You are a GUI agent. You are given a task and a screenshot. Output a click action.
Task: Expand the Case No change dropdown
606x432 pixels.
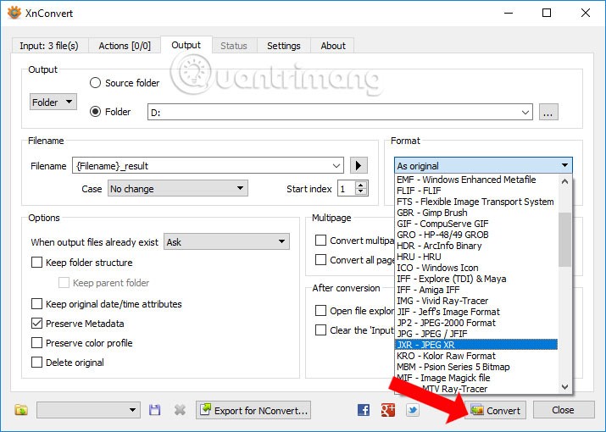[177, 189]
